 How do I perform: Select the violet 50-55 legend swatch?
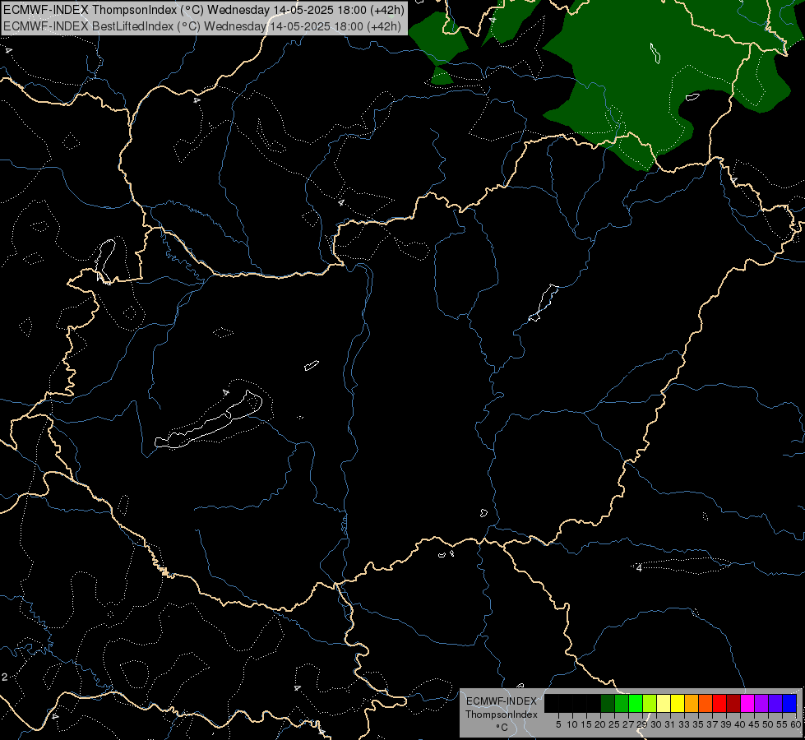point(775,703)
